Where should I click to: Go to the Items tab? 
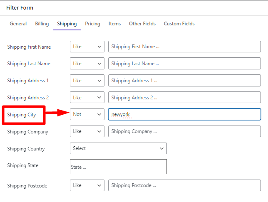(114, 24)
